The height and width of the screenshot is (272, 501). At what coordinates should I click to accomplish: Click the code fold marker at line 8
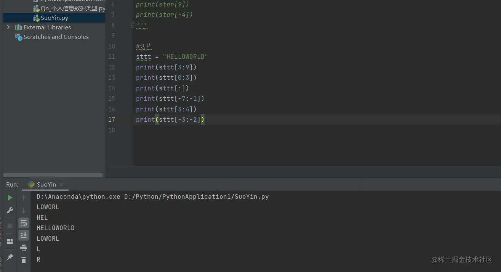point(133,25)
